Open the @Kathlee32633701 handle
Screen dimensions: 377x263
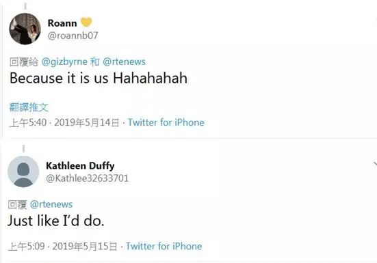tap(87, 178)
